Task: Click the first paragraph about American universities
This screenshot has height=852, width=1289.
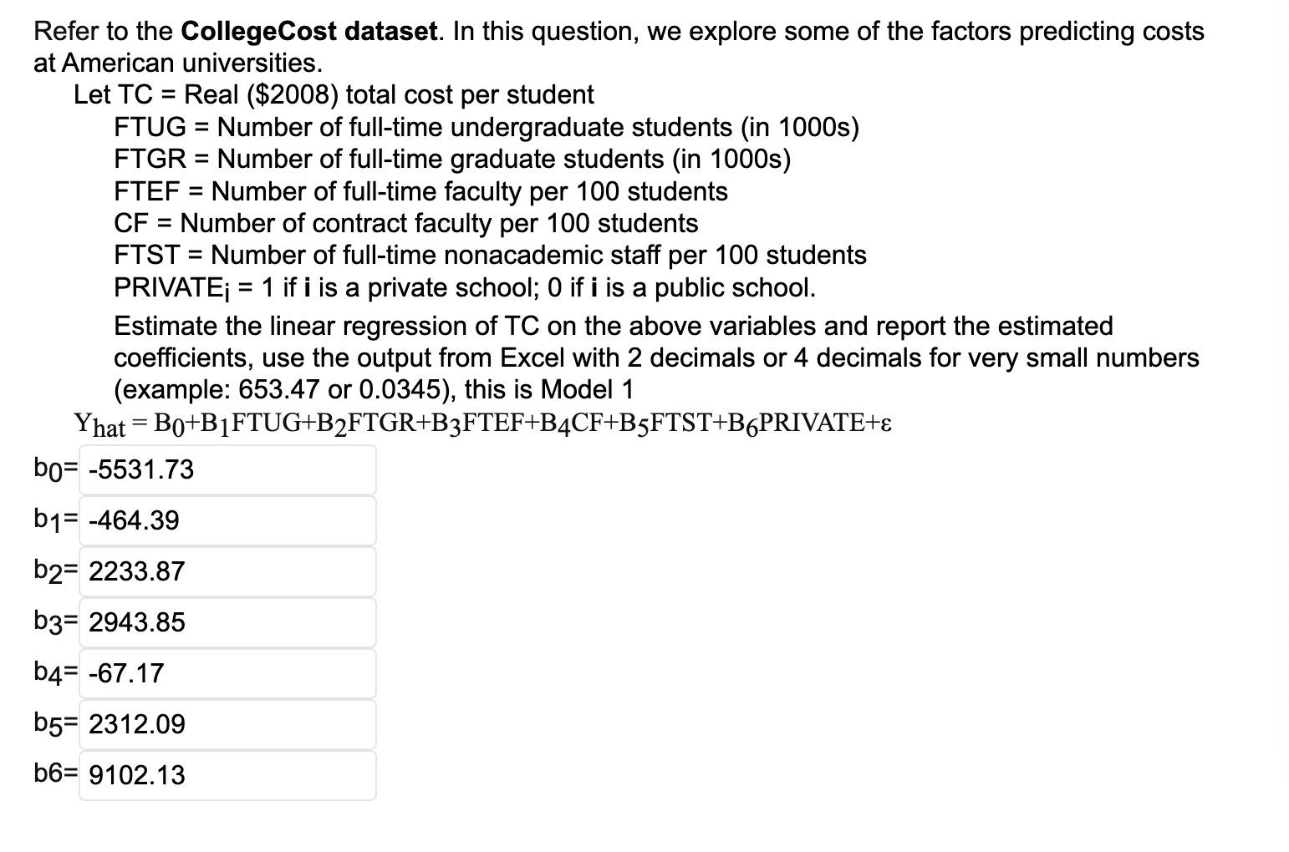Action: (619, 46)
